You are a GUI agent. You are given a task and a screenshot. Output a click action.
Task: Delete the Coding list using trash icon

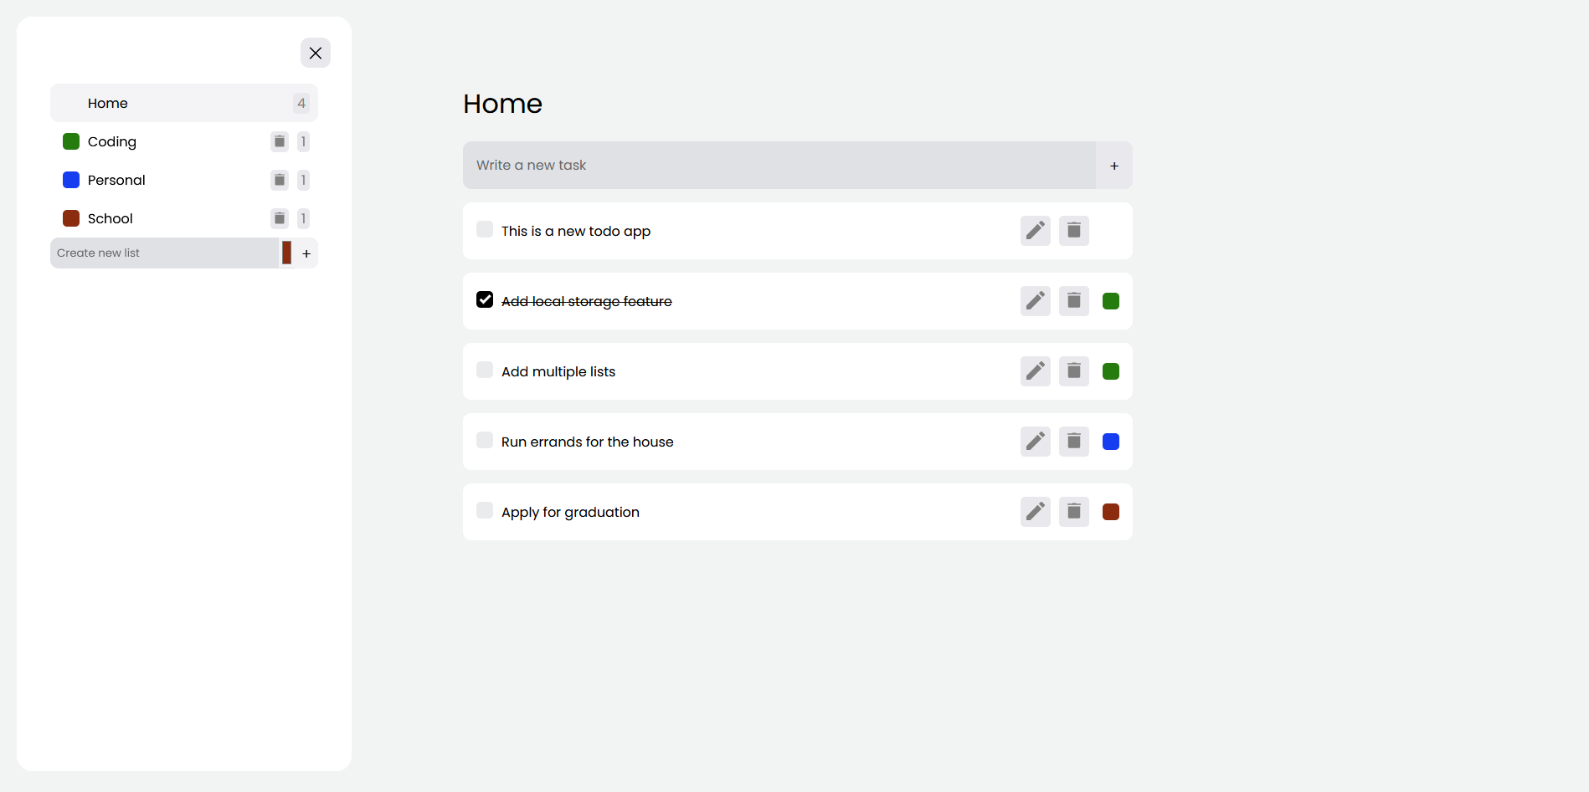[280, 141]
